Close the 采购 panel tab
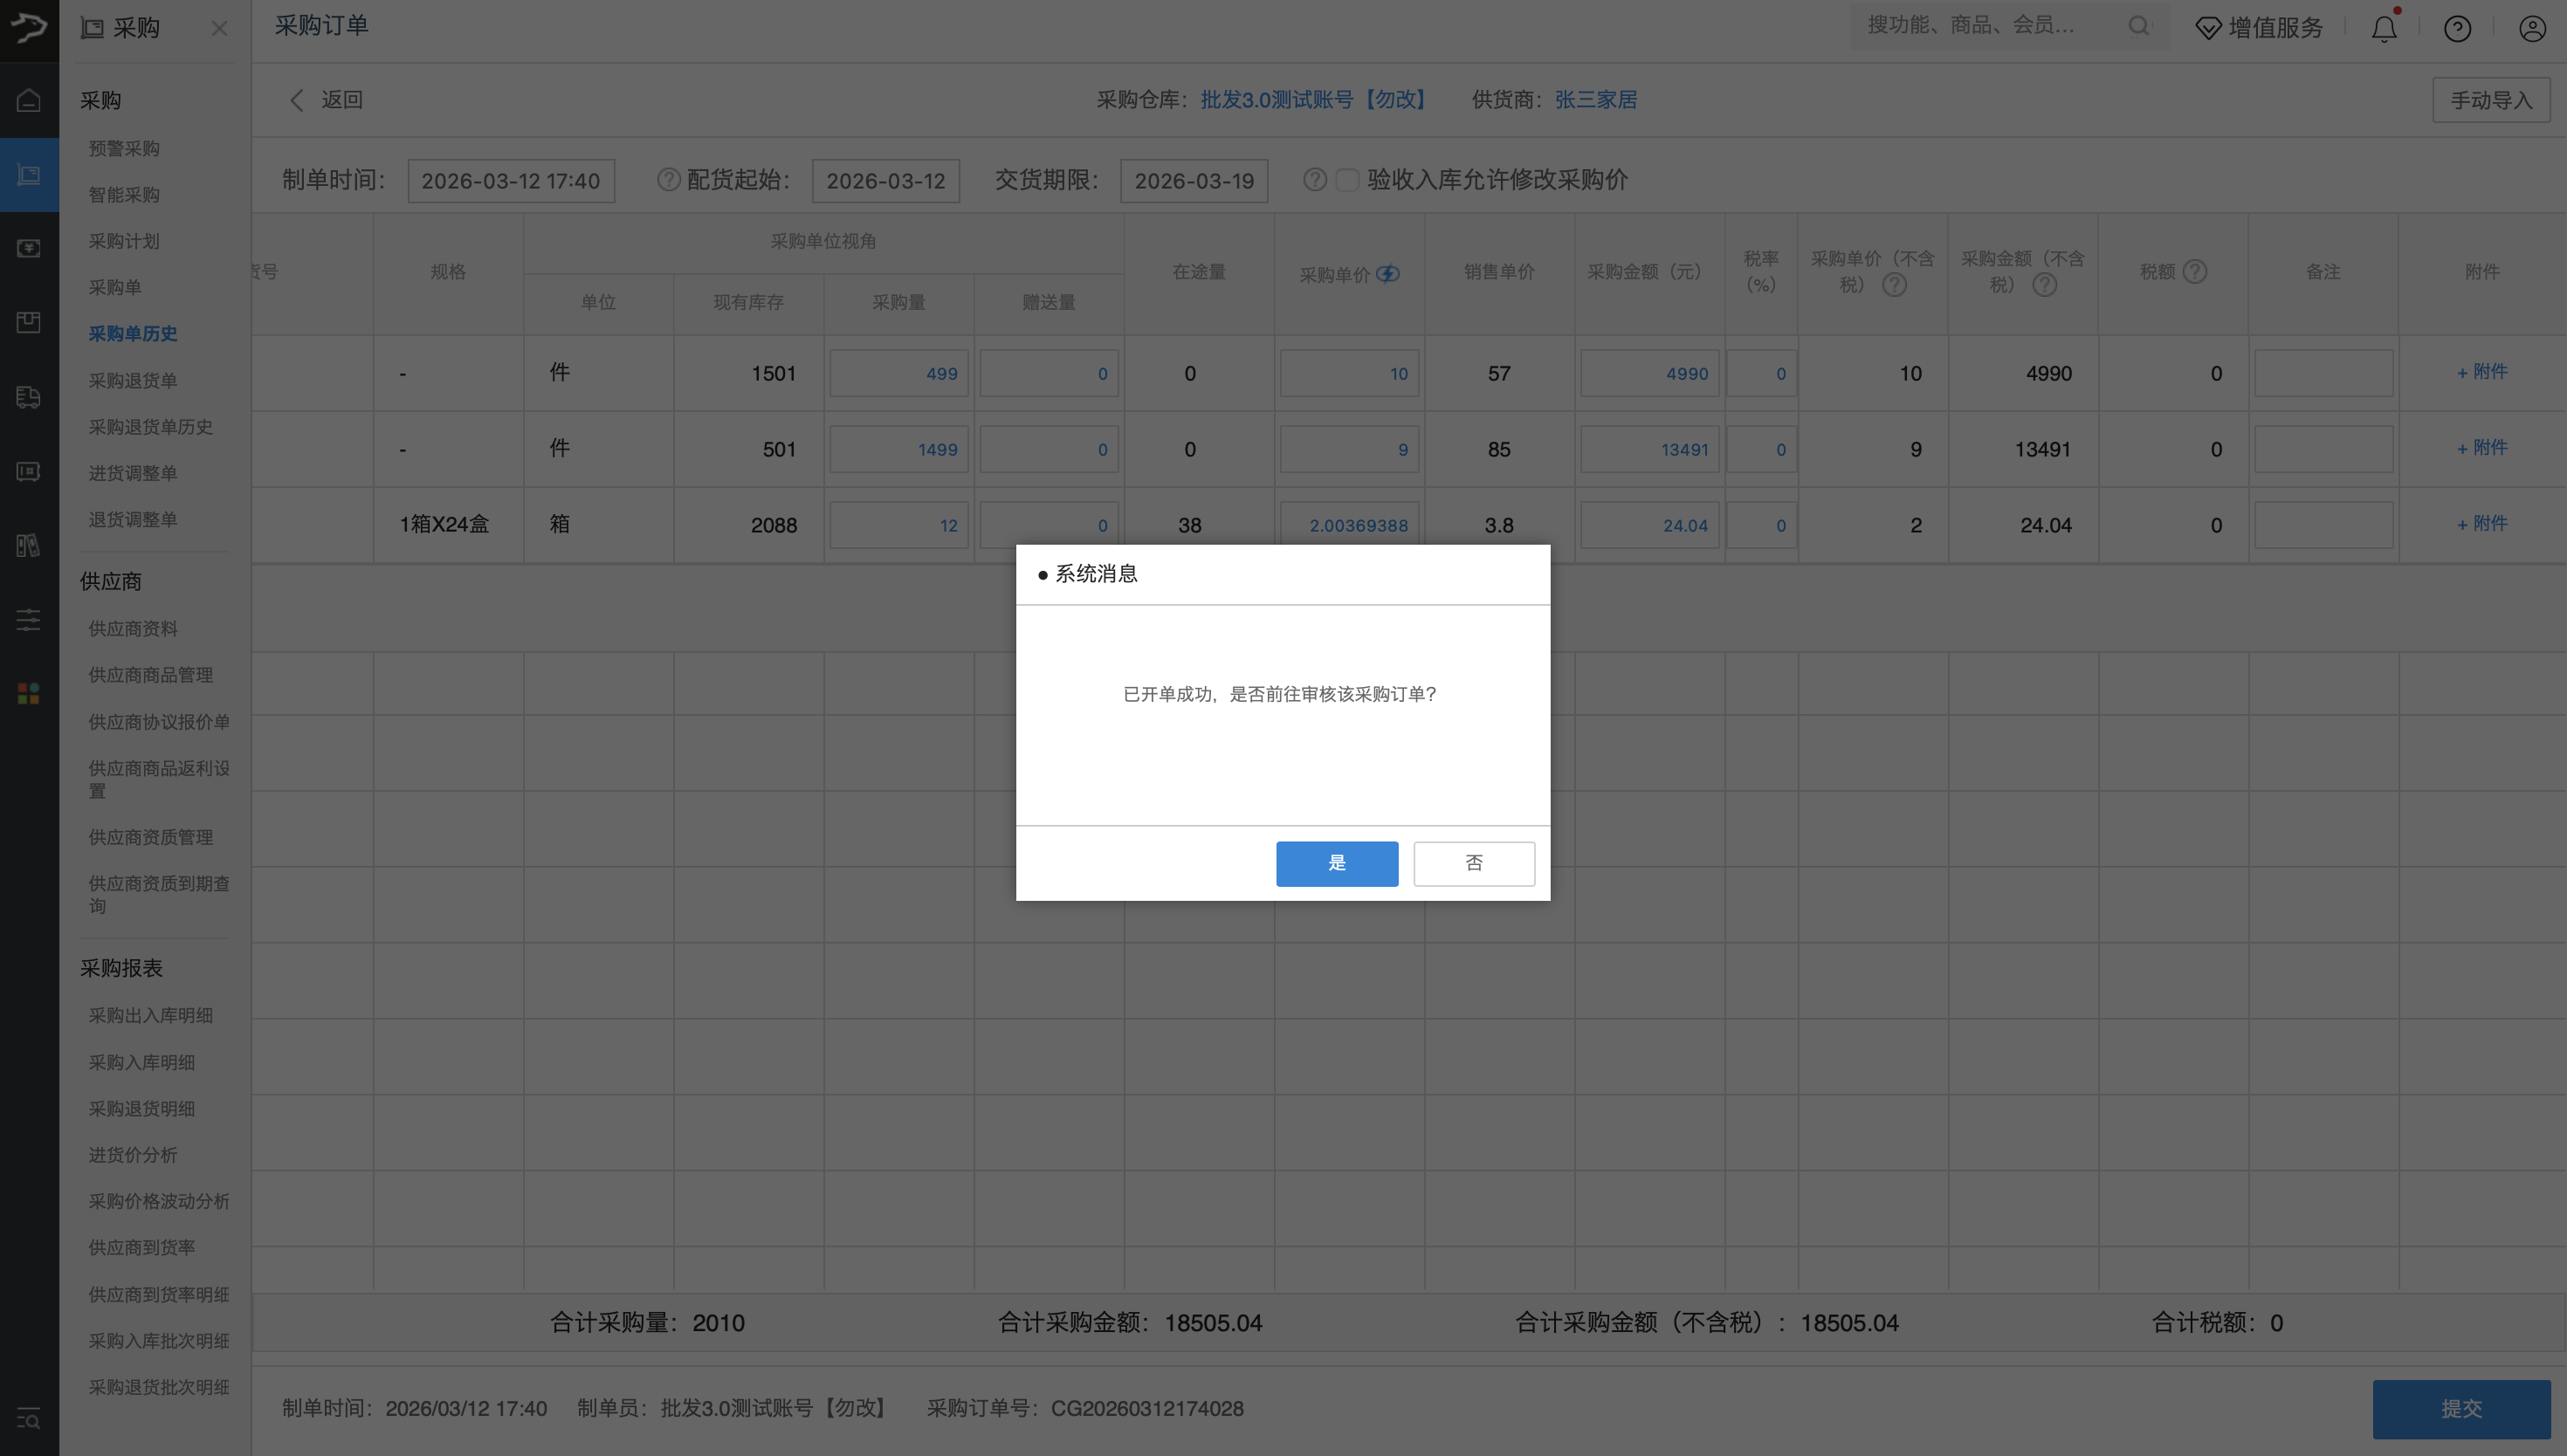Image resolution: width=2567 pixels, height=1456 pixels. [219, 29]
